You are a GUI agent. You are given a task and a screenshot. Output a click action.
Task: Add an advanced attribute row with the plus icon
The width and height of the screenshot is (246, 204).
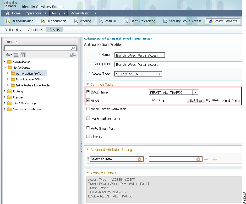(215, 159)
